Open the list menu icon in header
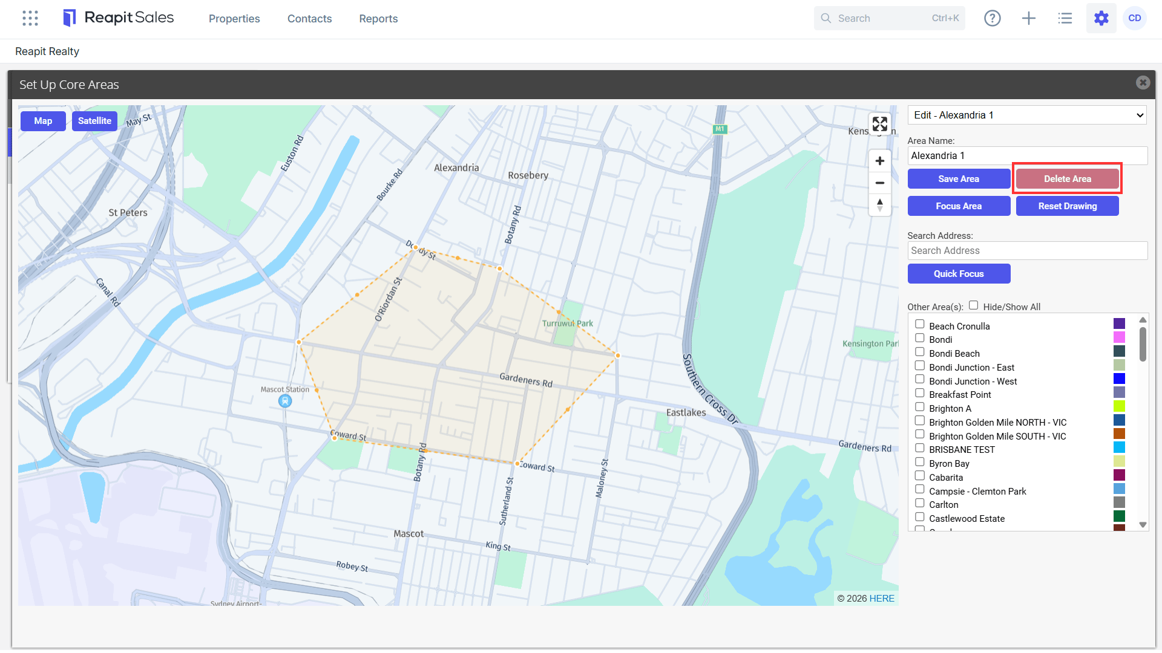 pyautogui.click(x=1065, y=18)
